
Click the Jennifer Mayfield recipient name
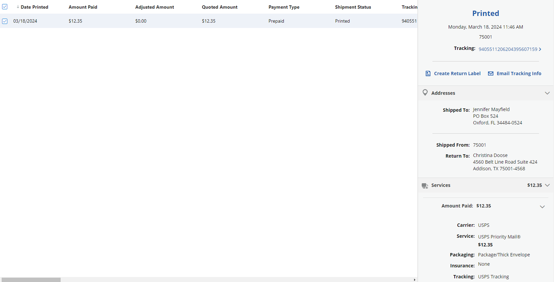point(491,109)
